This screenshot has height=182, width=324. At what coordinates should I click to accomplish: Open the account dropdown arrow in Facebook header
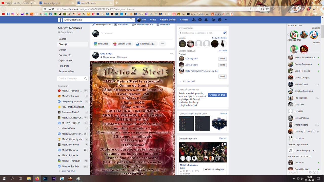pyautogui.click(x=226, y=20)
